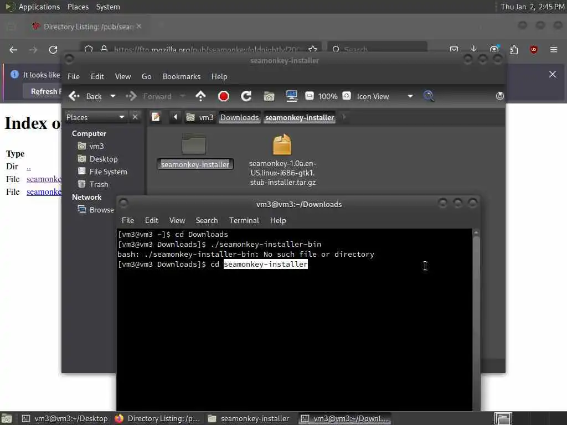Open the System menu in top panel
567x425 pixels.
[108, 7]
